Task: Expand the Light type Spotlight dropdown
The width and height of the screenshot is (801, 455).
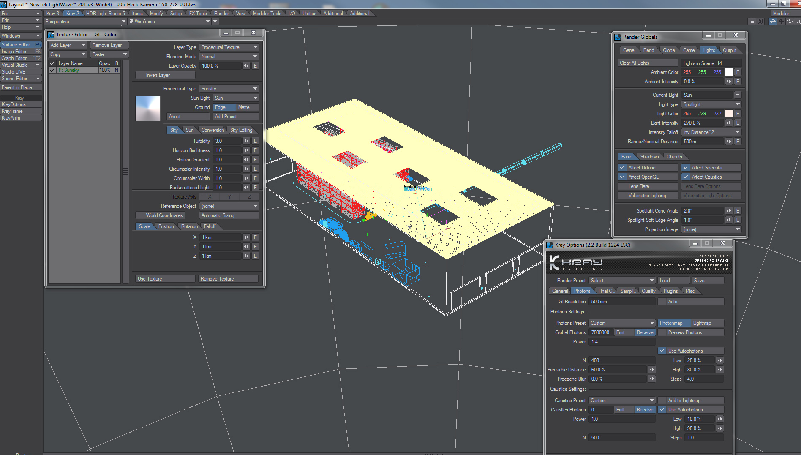Action: (711, 104)
